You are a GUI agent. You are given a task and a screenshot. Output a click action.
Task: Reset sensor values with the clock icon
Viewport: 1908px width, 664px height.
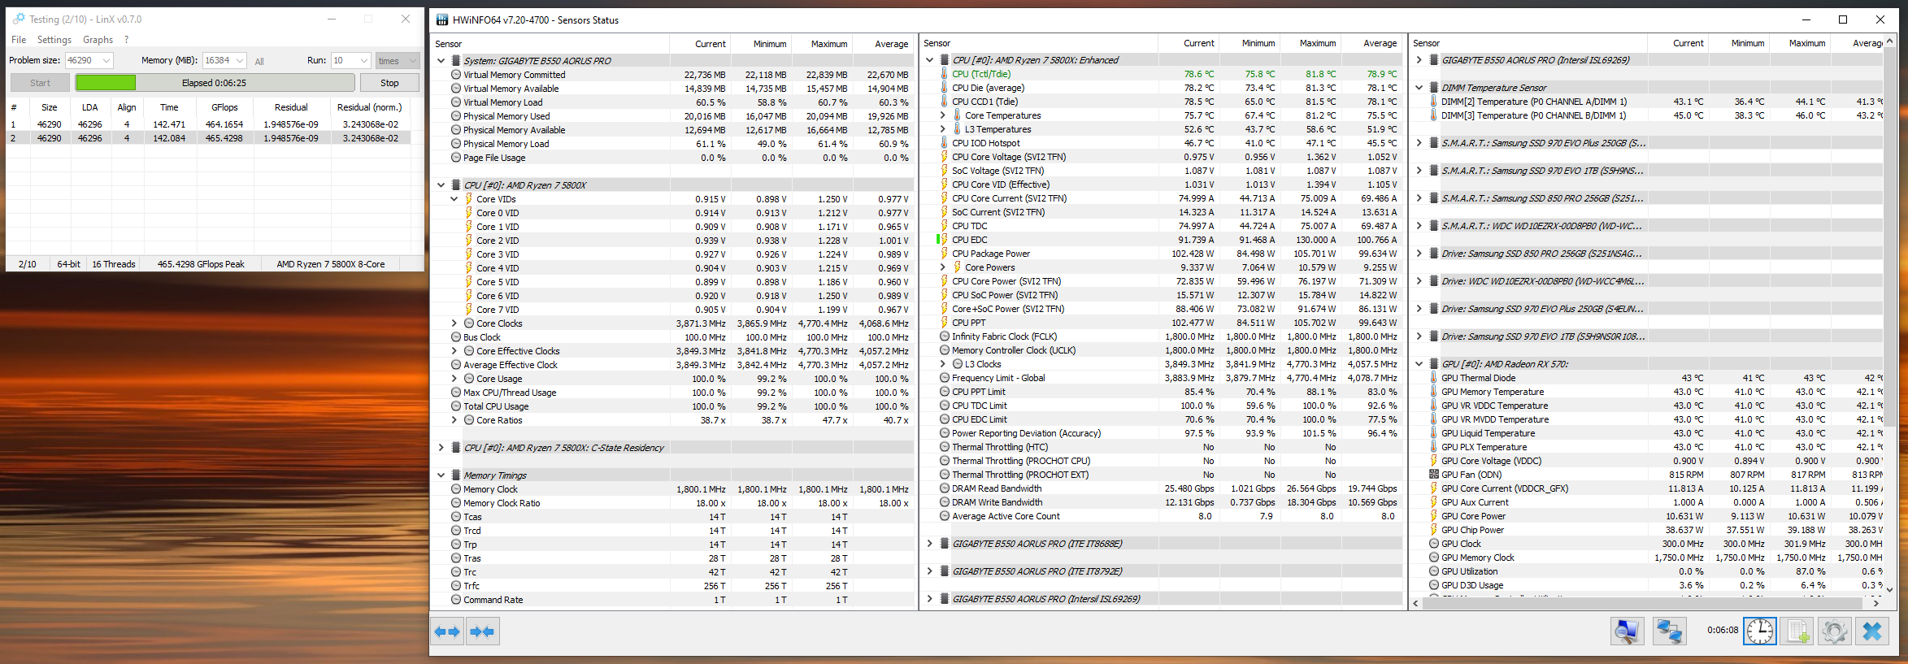(x=1760, y=631)
